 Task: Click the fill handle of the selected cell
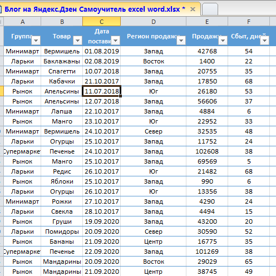[x=121, y=96]
